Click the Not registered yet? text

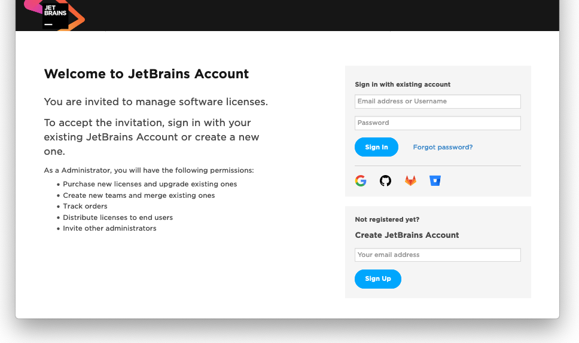(387, 220)
